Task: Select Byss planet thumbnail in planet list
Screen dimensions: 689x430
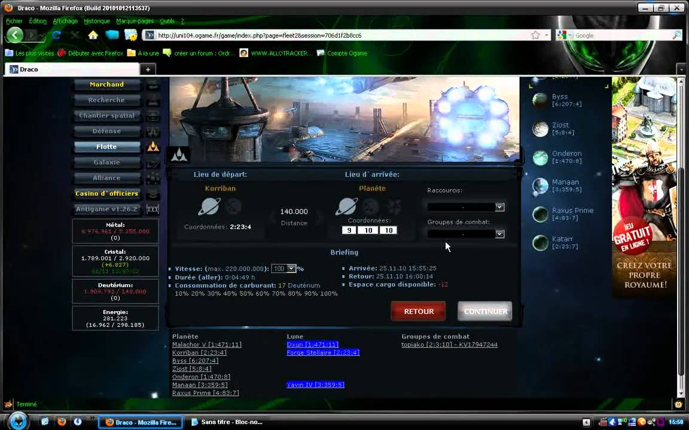Action: 539,100
